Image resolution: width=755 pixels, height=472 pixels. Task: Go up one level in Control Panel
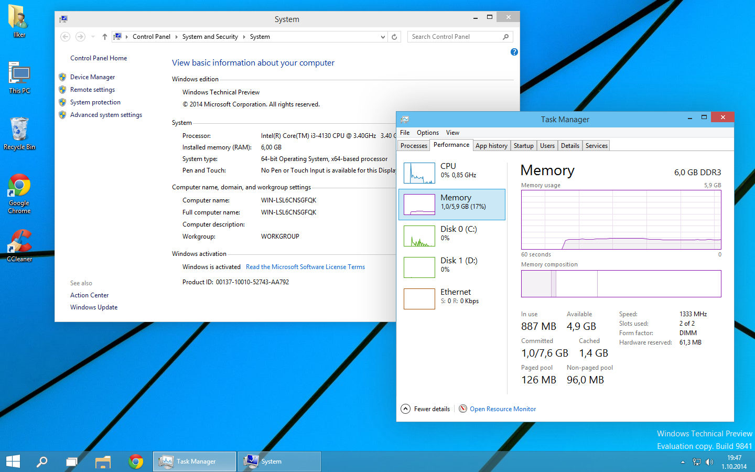coord(105,37)
